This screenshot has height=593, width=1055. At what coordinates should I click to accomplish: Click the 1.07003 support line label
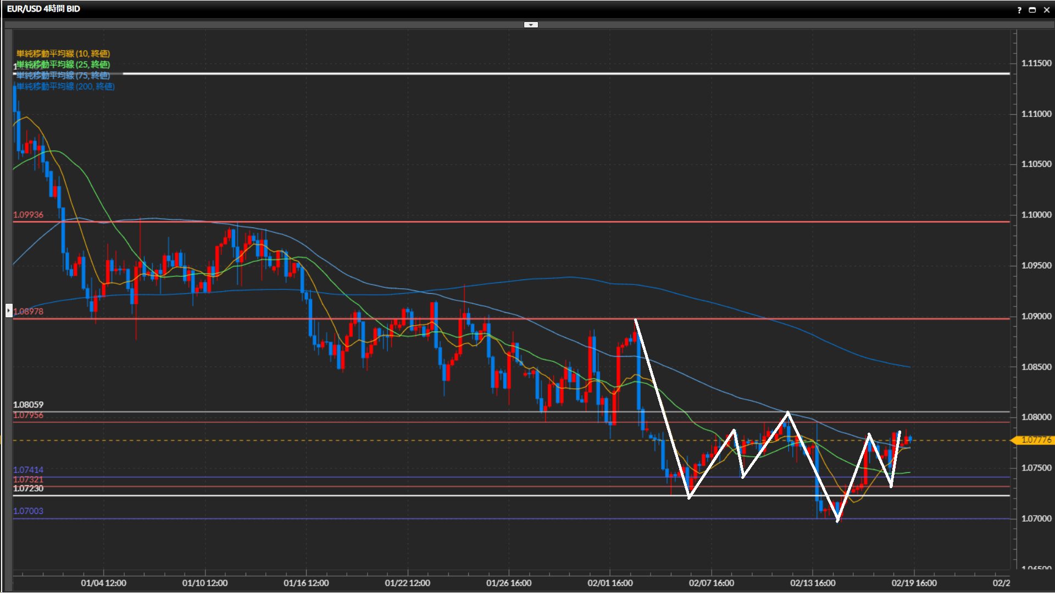pos(28,511)
